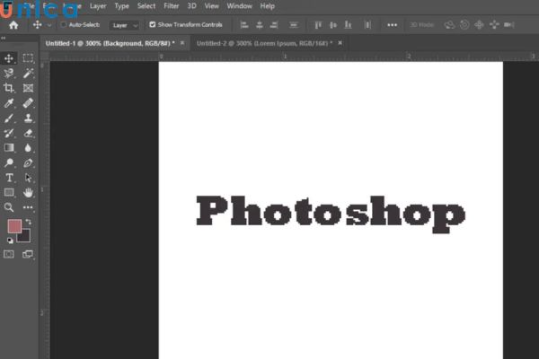Close the Untitled-1 document tab

pyautogui.click(x=183, y=42)
